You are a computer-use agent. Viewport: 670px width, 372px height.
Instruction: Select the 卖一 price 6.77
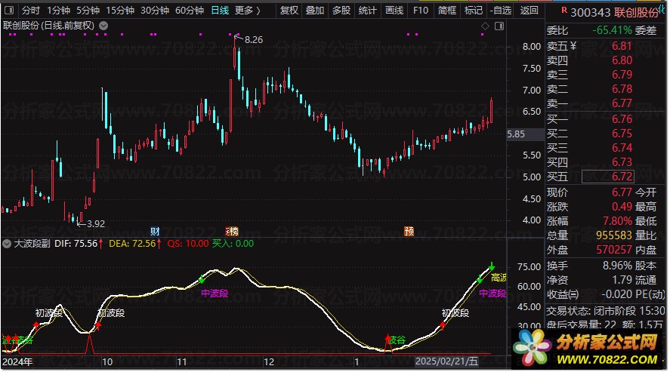point(622,103)
